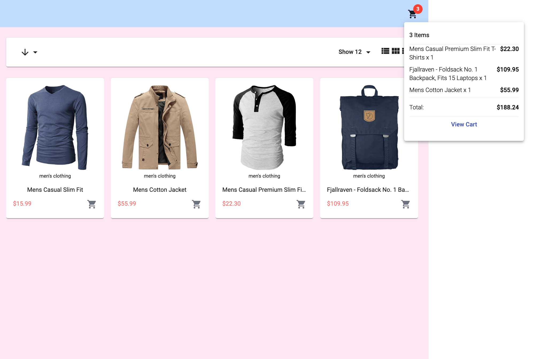Switch to three-column grid view
This screenshot has height=359, width=549.
coord(396,51)
